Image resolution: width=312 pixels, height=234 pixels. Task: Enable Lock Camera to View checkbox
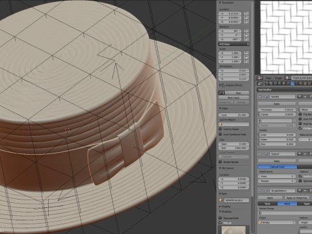pyautogui.click(x=220, y=135)
